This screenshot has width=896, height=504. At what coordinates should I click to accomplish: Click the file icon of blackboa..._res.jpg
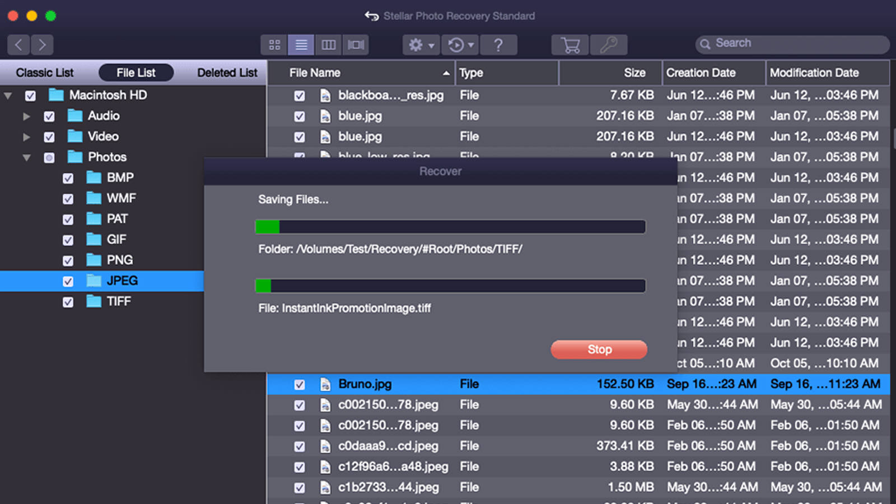pos(325,96)
